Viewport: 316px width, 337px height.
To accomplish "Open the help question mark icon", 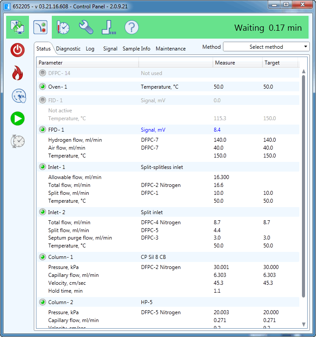I will pyautogui.click(x=131, y=27).
